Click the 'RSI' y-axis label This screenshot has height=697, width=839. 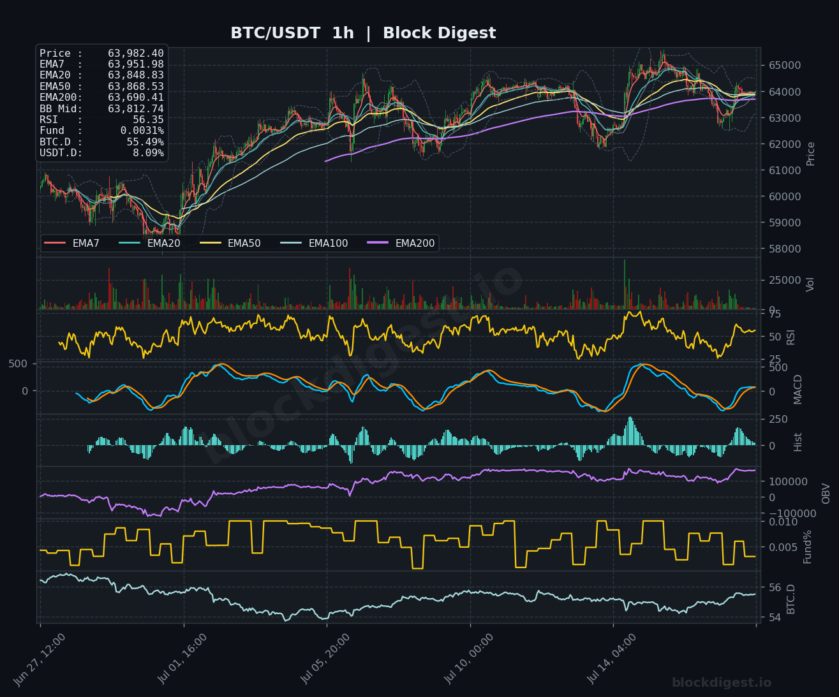[x=791, y=336]
